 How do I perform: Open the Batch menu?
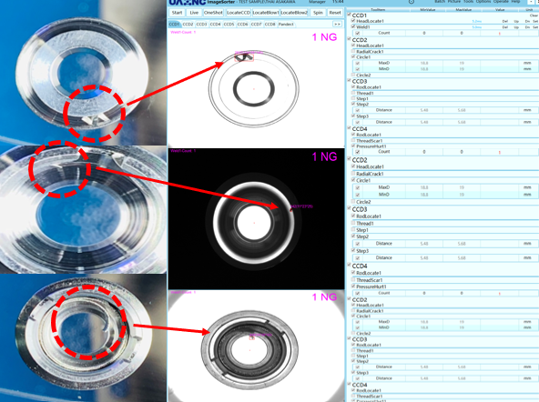tap(440, 2)
